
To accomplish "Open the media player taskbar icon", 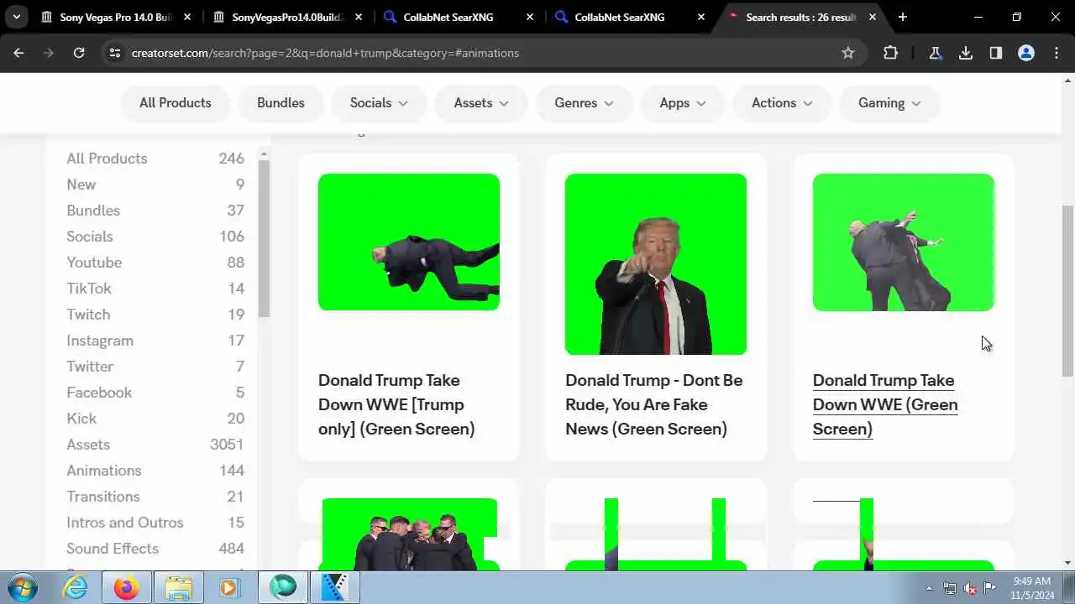I will pyautogui.click(x=228, y=587).
